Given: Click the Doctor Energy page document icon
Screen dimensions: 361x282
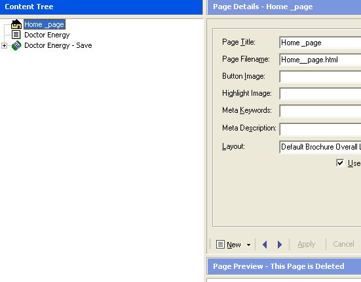Looking at the screenshot, I should tap(16, 35).
